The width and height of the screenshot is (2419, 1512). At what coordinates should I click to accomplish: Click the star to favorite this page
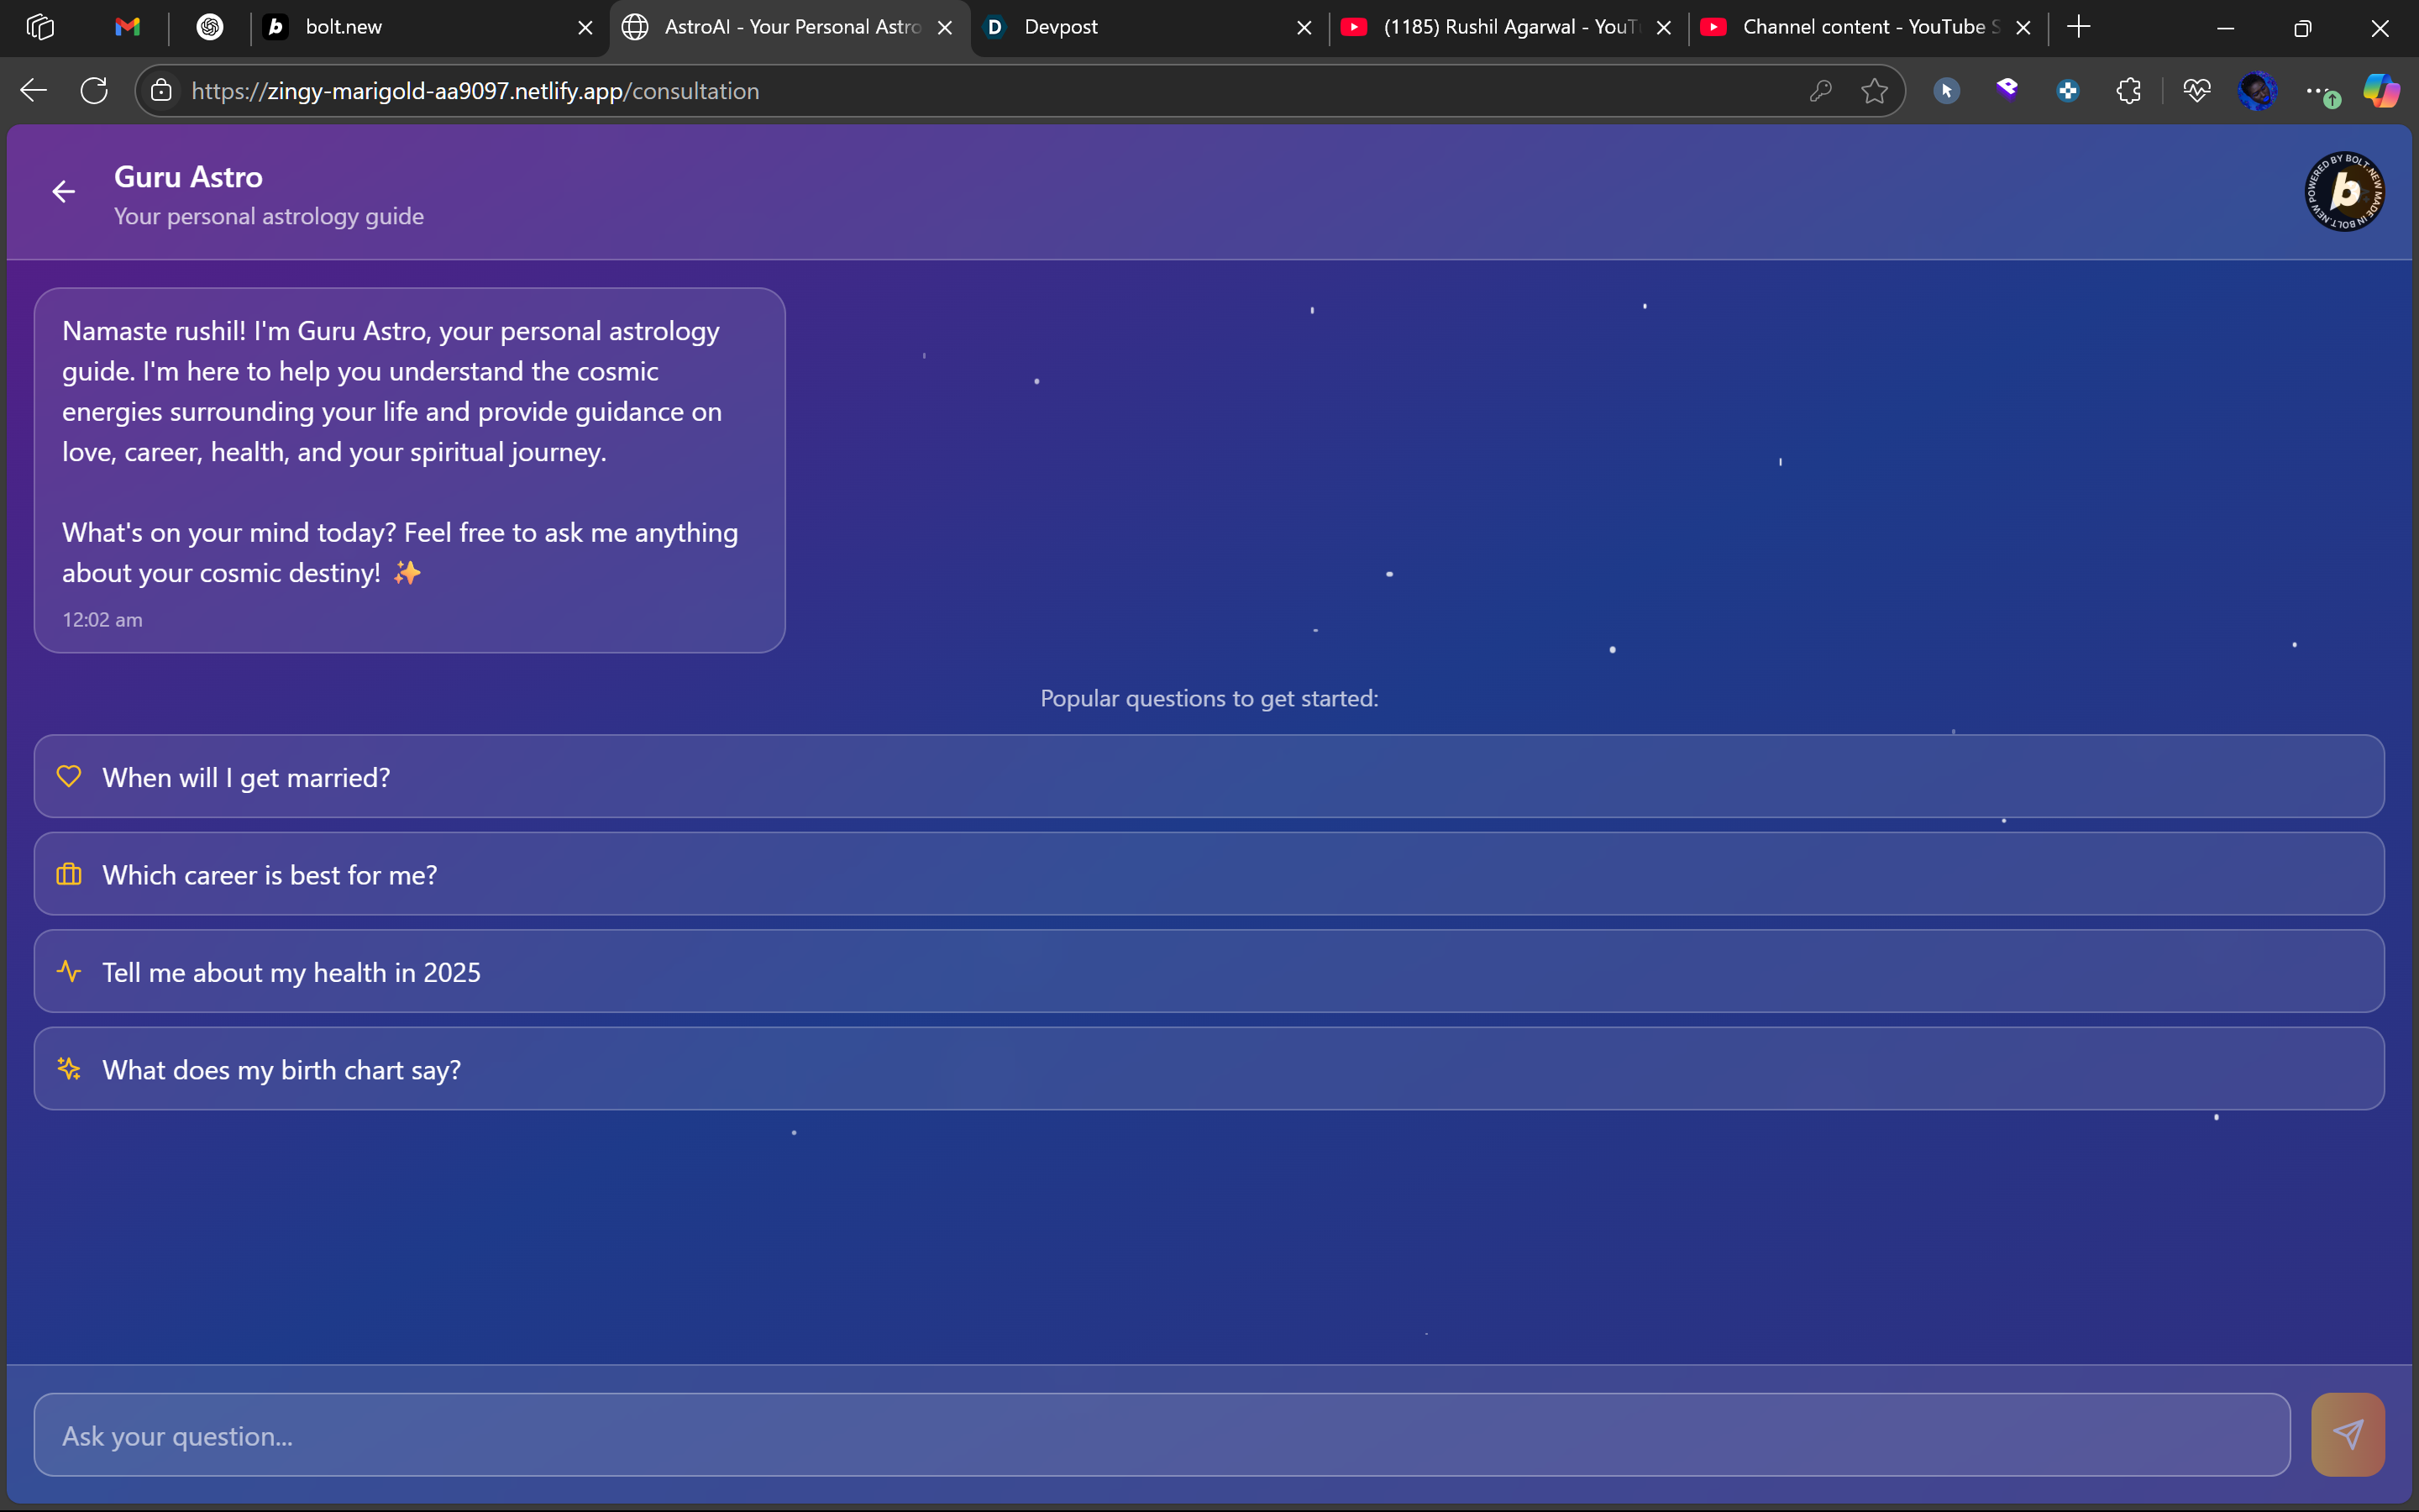(x=1874, y=91)
